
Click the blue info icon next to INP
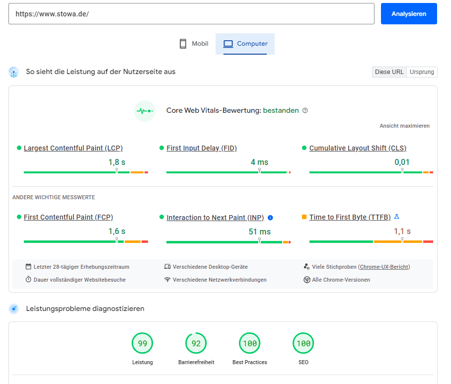click(270, 218)
